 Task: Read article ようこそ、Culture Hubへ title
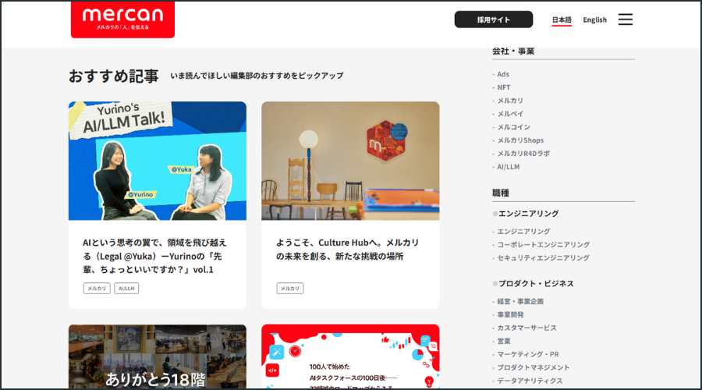click(x=347, y=250)
